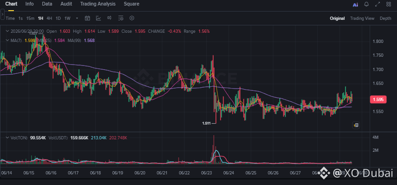397x185 pixels.
Task: Switch to Depth chart view
Action: [385, 18]
